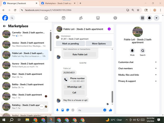This screenshot has width=164, height=123.
Task: Close the Marketplace browser tab
Action: [74, 3]
